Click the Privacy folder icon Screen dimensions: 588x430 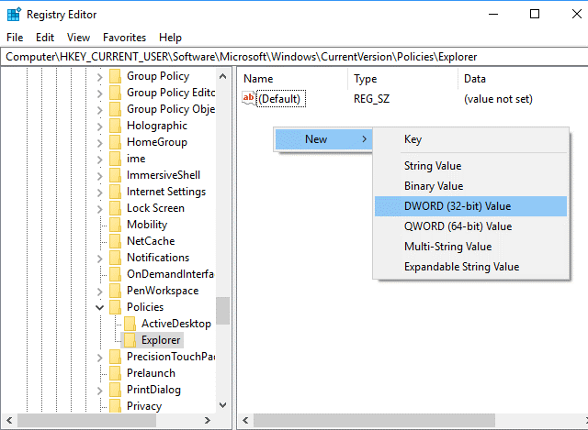[115, 405]
